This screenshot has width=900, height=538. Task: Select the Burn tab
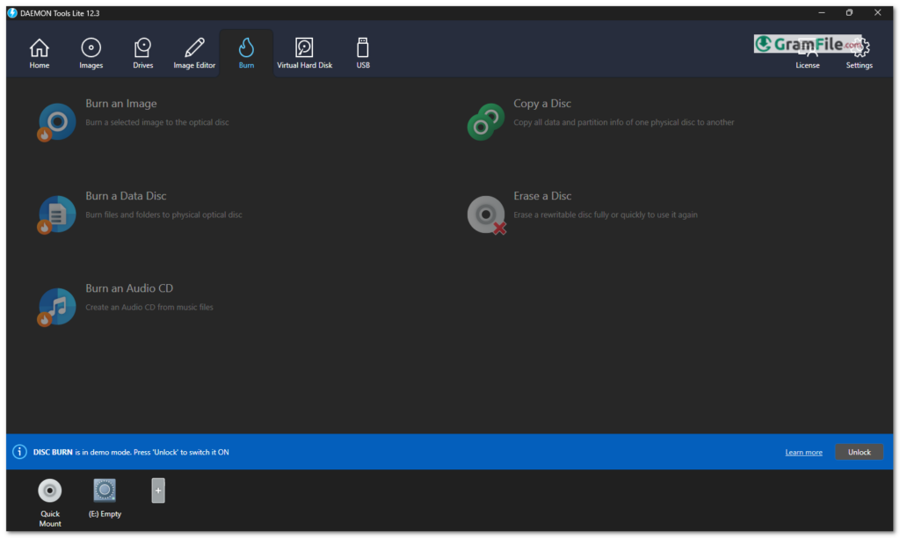(246, 53)
